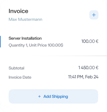Screen dimensions: 107x112
Task: Click the word Shipping in the bottom button
Action: click(x=60, y=97)
